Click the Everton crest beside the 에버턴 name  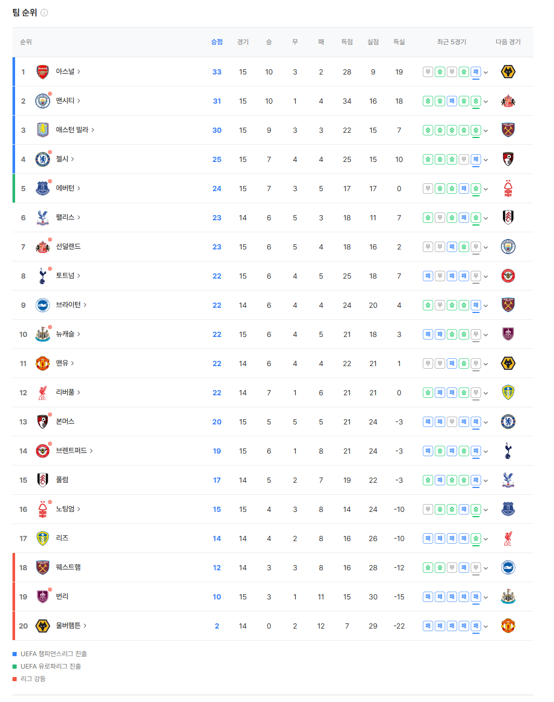[x=43, y=189]
